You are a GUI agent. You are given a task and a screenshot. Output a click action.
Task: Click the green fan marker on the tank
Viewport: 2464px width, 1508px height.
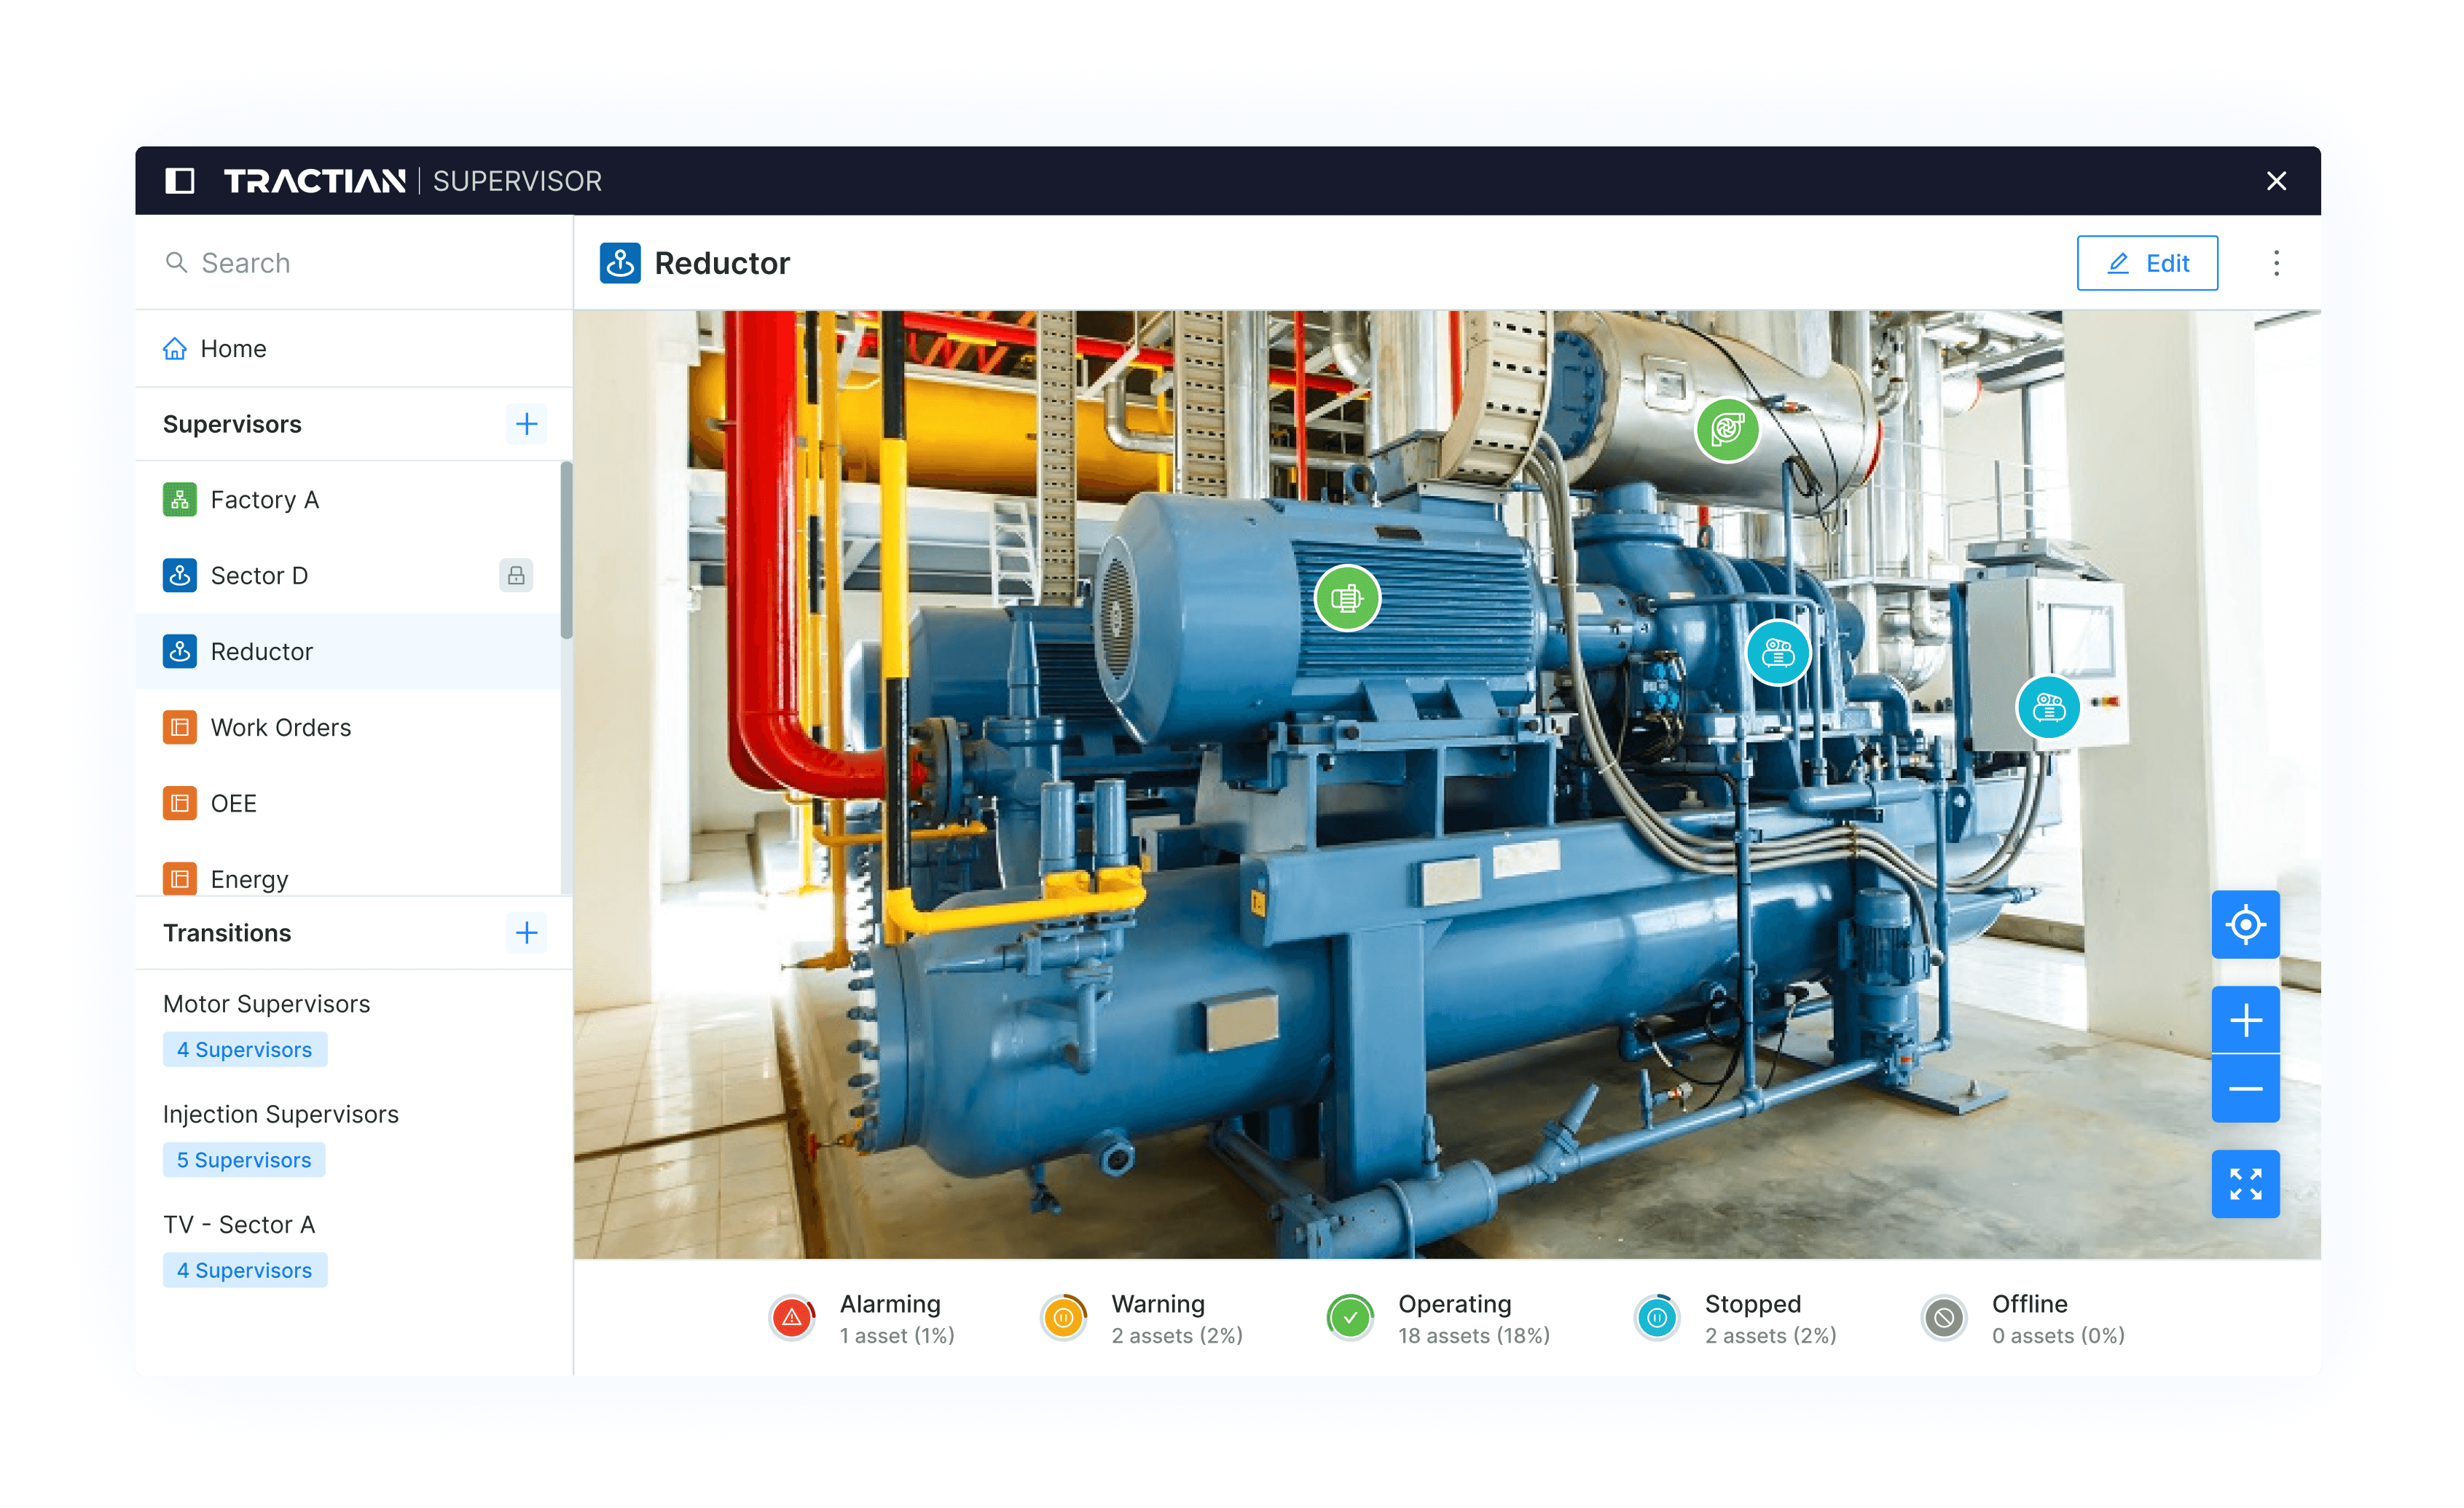click(1727, 430)
